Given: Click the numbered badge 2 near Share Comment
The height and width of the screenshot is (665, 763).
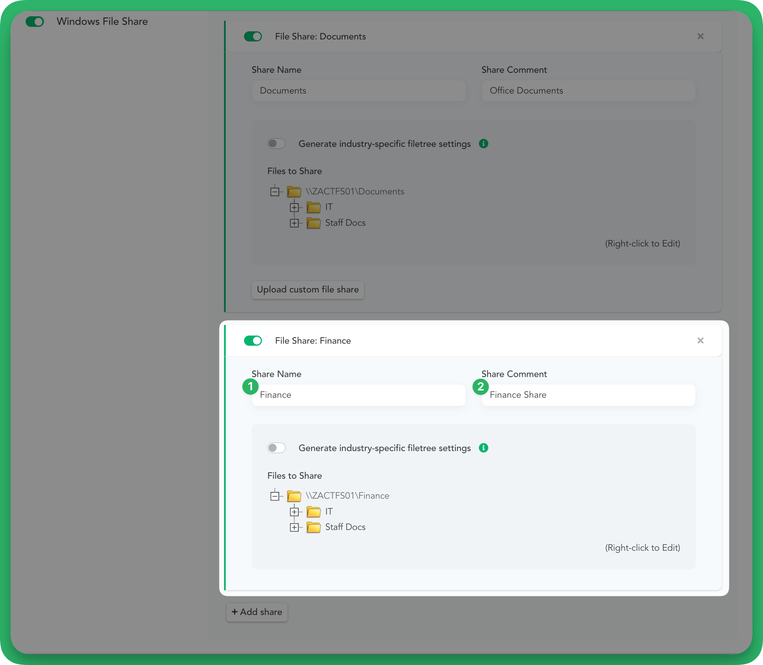Looking at the screenshot, I should (x=481, y=387).
